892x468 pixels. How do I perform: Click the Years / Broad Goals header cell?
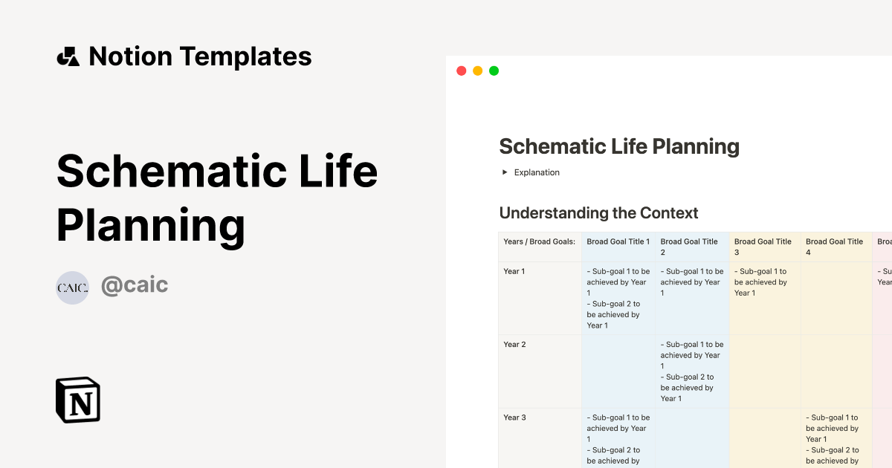tap(540, 241)
